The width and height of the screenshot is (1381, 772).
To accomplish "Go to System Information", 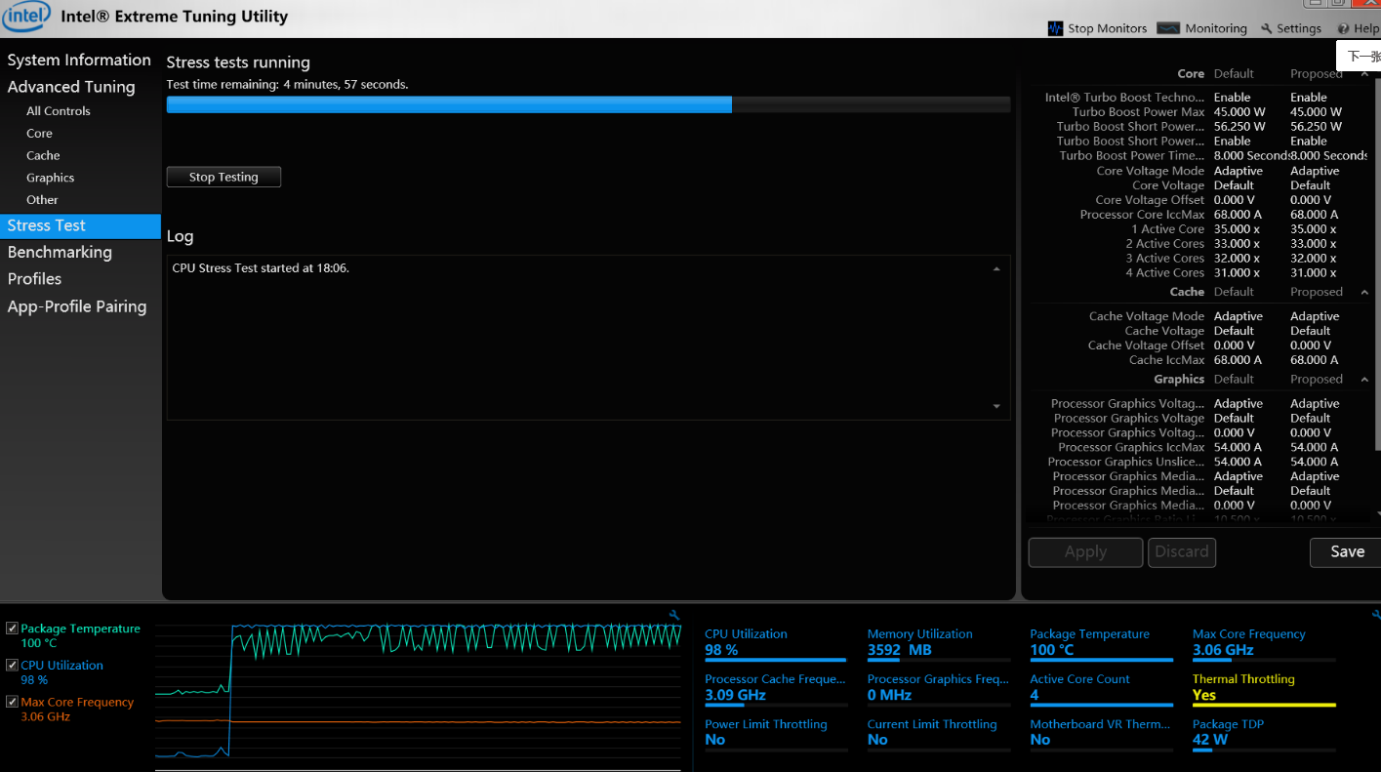I will [79, 60].
